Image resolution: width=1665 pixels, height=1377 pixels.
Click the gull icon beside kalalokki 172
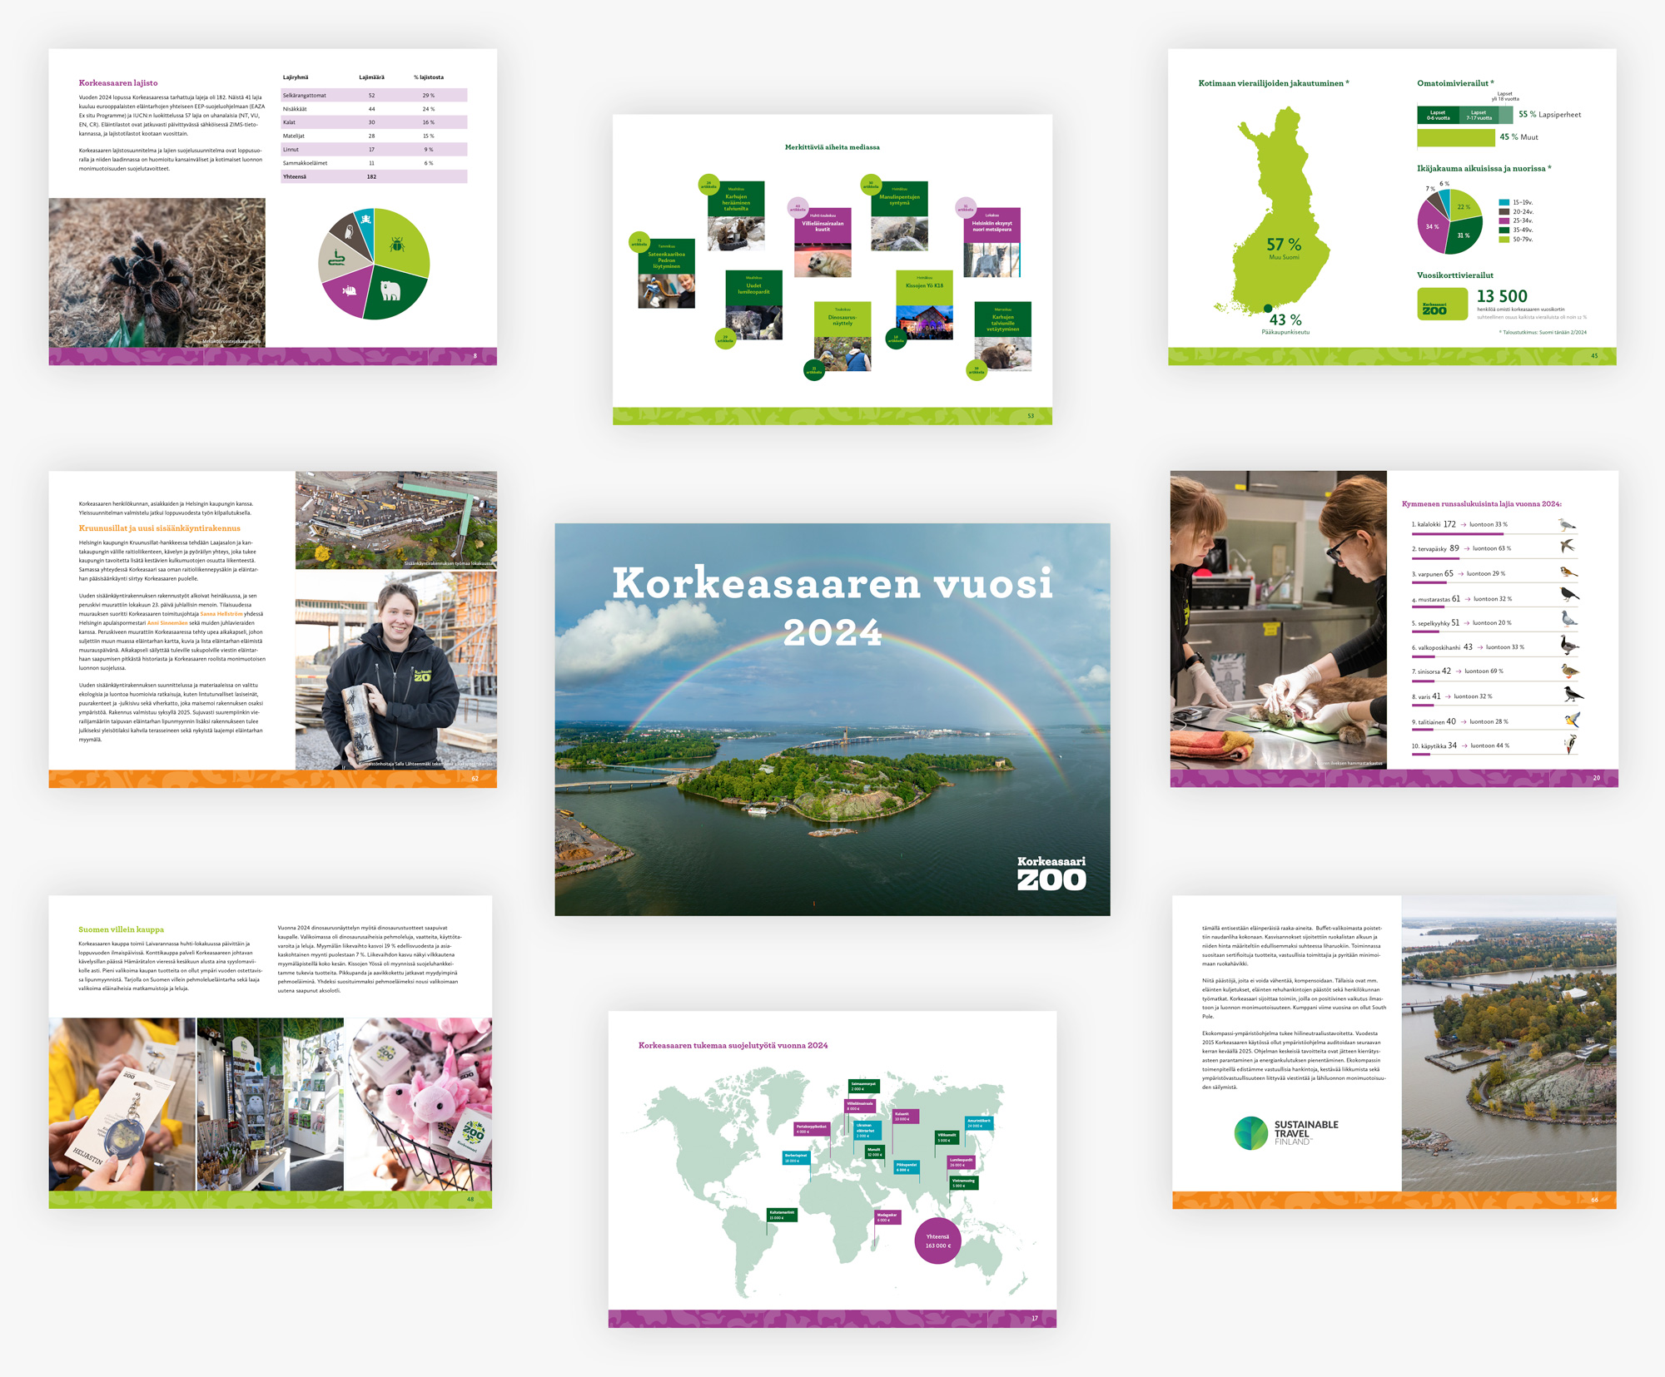click(1570, 524)
